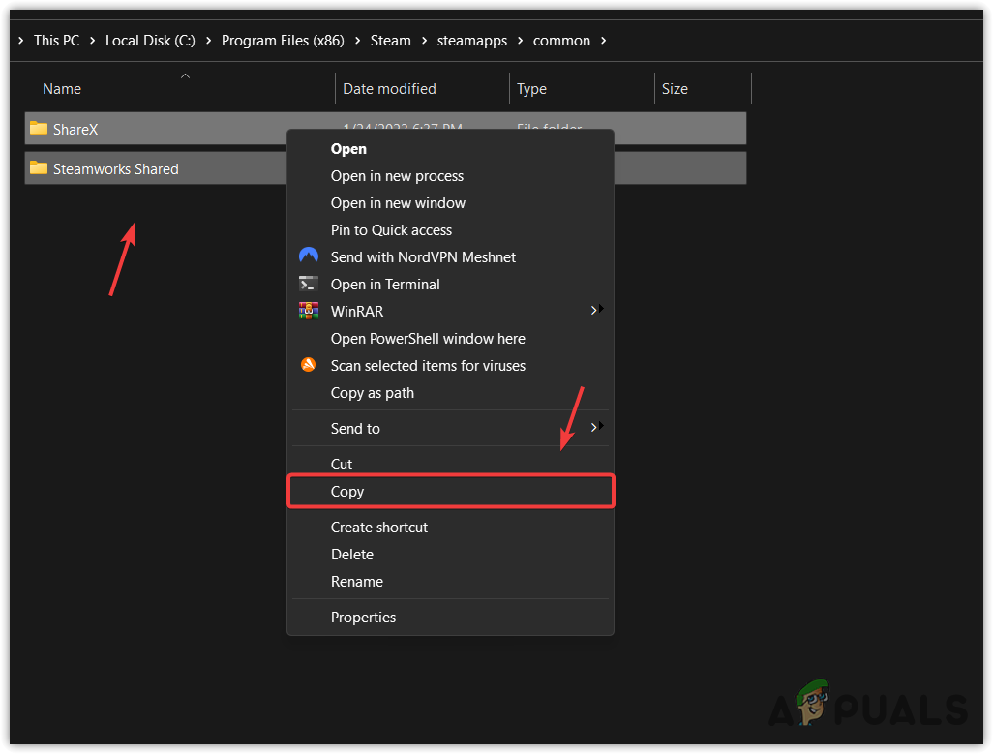The width and height of the screenshot is (993, 754).
Task: Click the NordVPN Meshnet icon
Action: [x=309, y=256]
